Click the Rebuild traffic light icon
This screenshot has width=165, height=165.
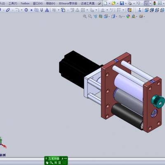155,3
